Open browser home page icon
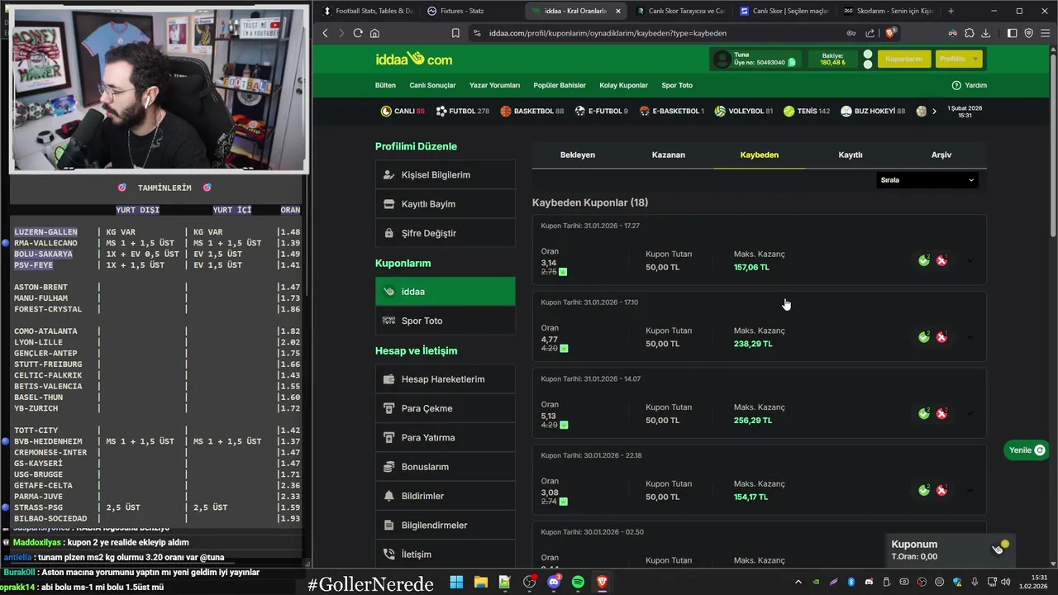Image resolution: width=1058 pixels, height=595 pixels. click(x=374, y=33)
